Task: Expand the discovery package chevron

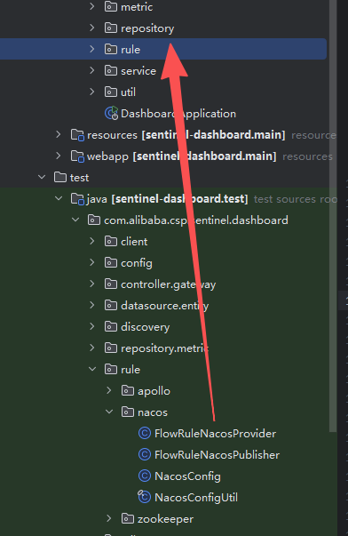Action: pos(91,326)
